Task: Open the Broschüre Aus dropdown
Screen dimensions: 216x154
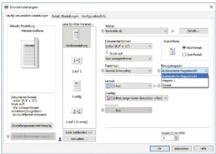Action: pyautogui.click(x=129, y=110)
